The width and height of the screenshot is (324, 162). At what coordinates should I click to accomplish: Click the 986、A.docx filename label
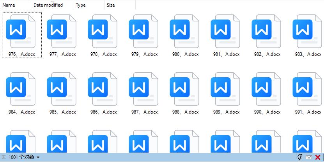(x=104, y=112)
